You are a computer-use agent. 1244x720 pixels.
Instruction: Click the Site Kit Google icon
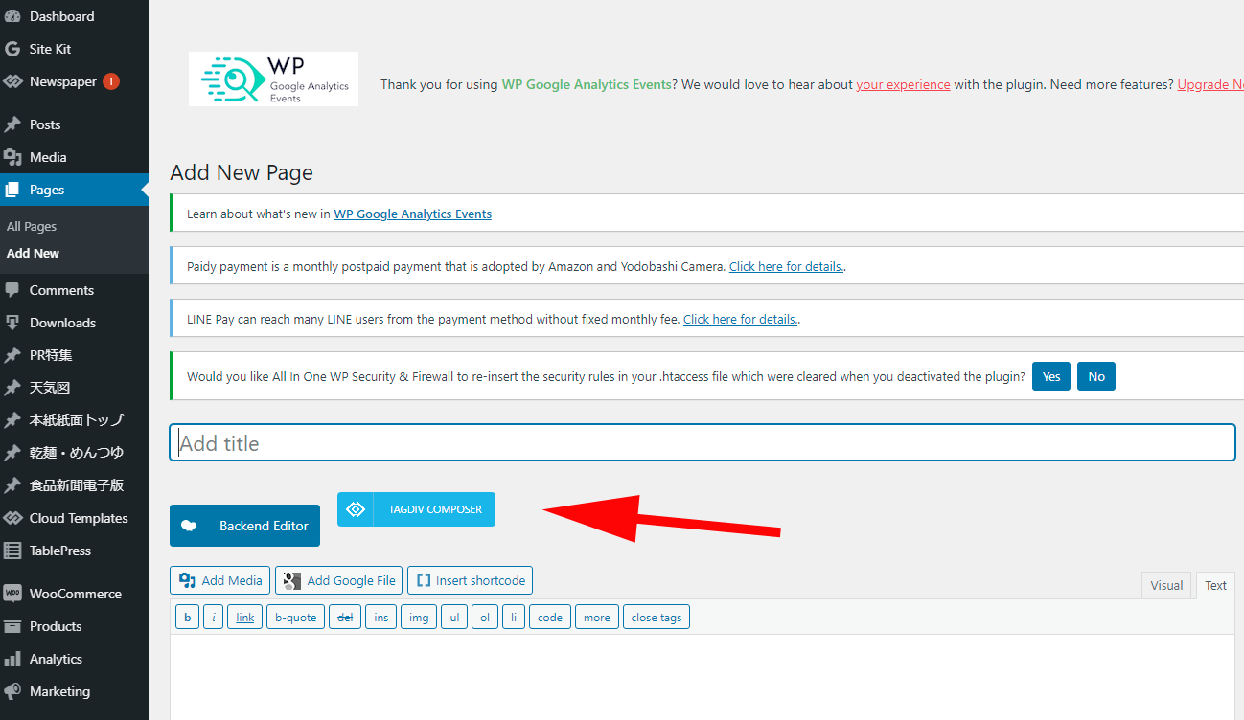[12, 49]
